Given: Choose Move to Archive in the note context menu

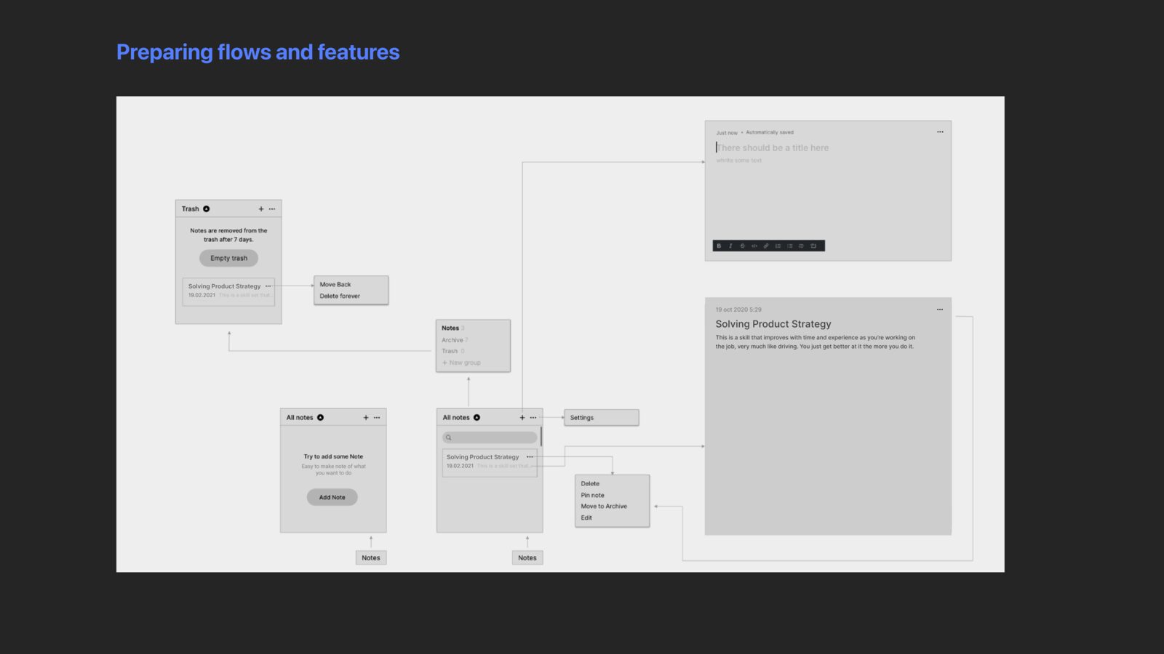Looking at the screenshot, I should (x=604, y=506).
